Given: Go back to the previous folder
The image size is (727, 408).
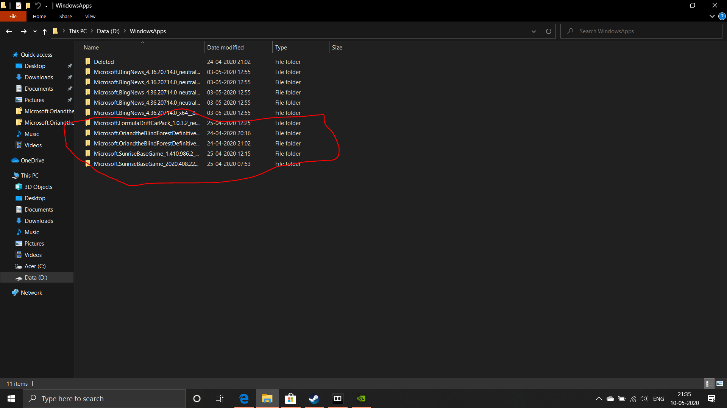Looking at the screenshot, I should click(x=9, y=31).
